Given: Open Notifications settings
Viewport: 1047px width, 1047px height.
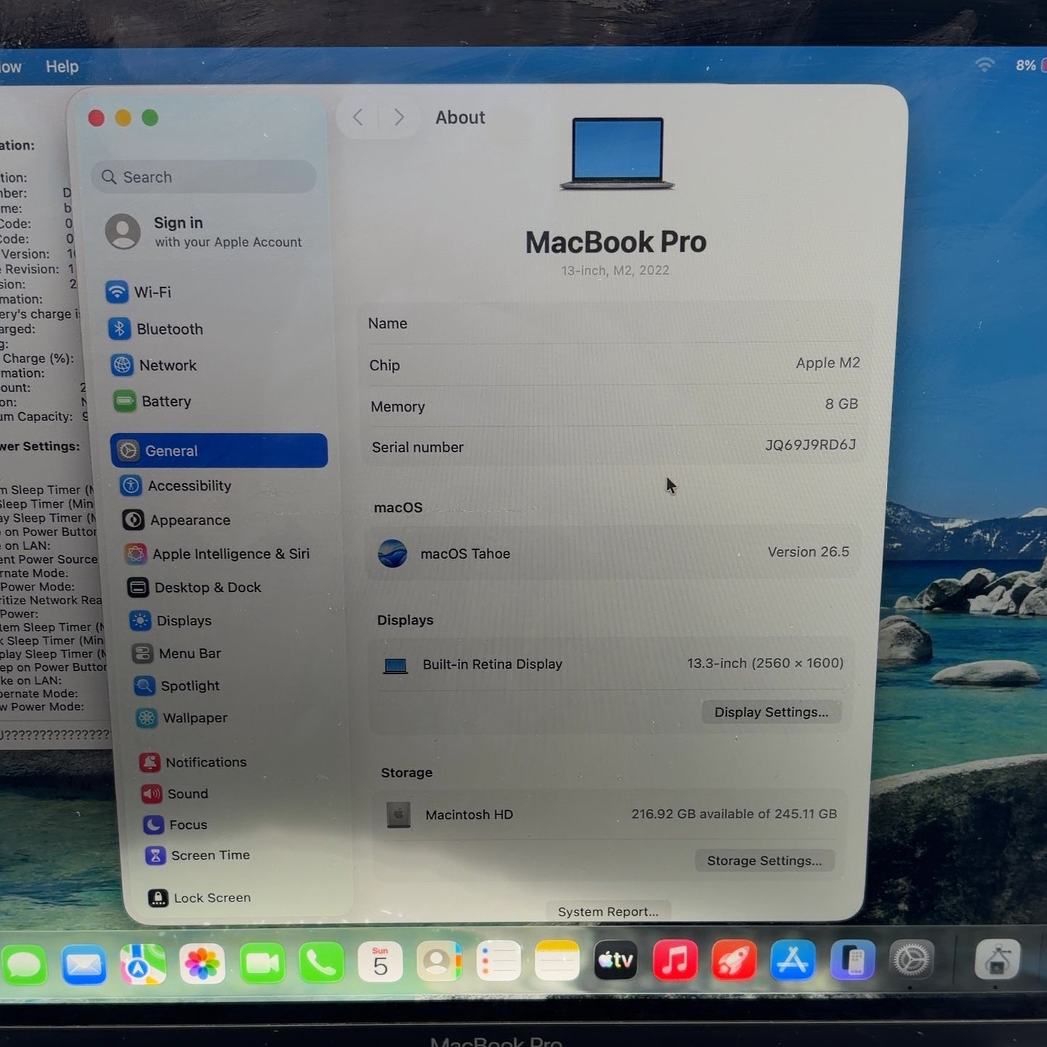Looking at the screenshot, I should pyautogui.click(x=193, y=762).
